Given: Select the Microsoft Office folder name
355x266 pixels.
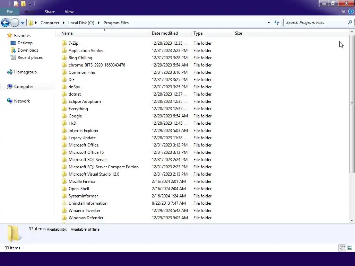Looking at the screenshot, I should [x=84, y=145].
